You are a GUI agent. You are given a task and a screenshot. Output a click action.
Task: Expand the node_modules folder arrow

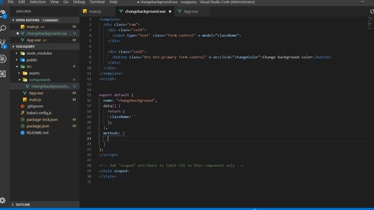tap(17, 53)
